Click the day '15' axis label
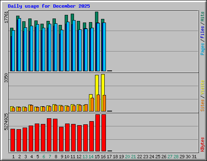Viewport: 207px width, 161px height. (97, 157)
